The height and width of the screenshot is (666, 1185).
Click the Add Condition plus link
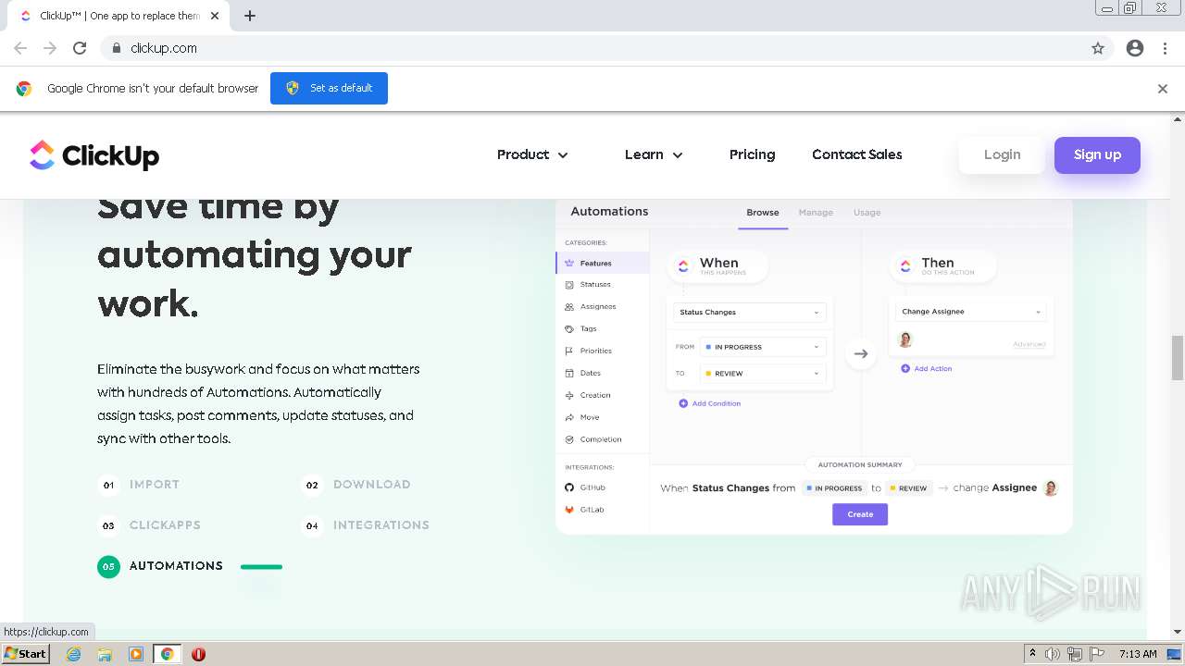tap(710, 403)
